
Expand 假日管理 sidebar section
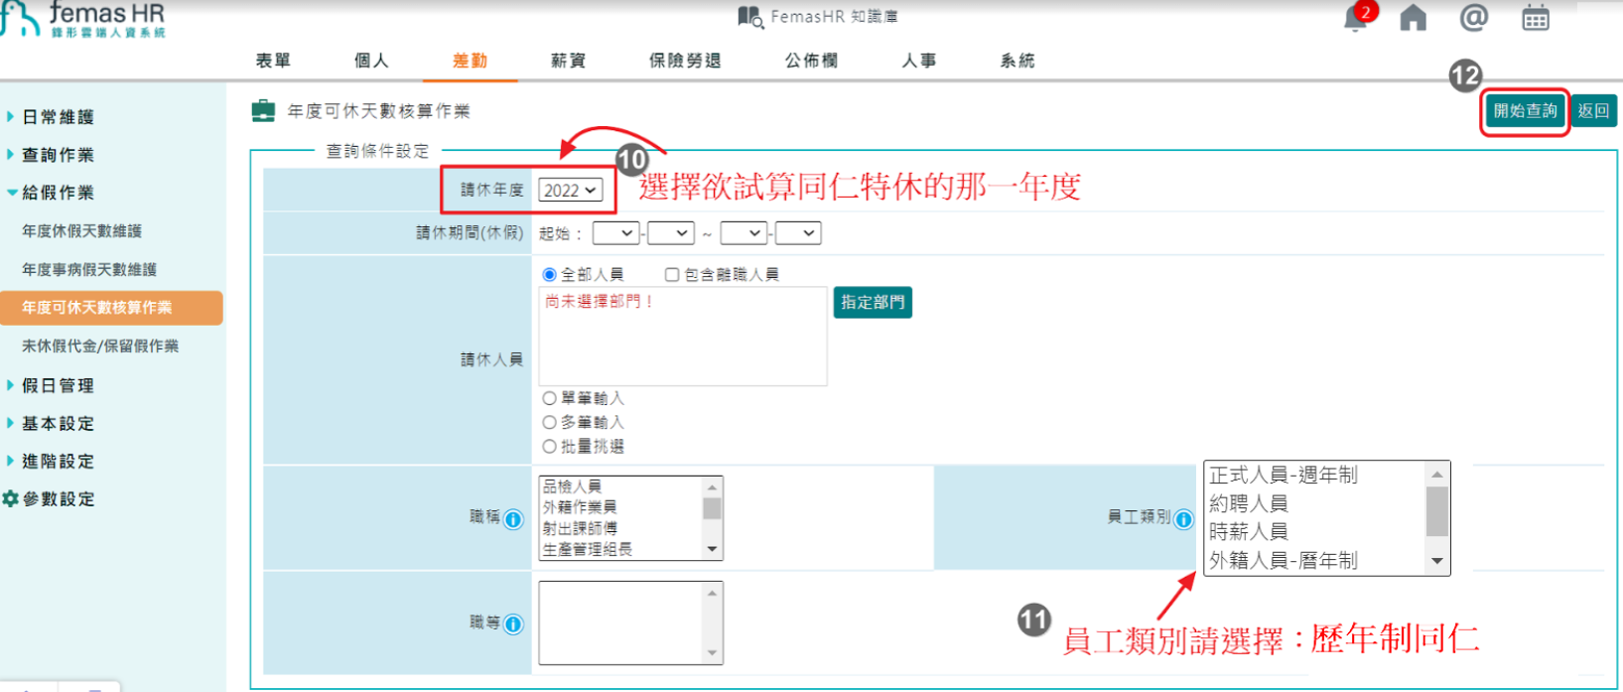point(58,385)
